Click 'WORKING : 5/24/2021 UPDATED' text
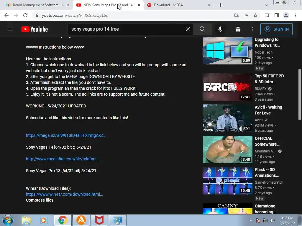Screen dimensions: 302x226 click(56, 106)
